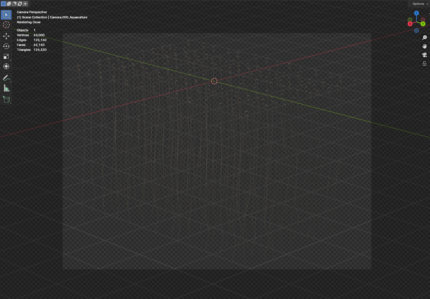The height and width of the screenshot is (299, 430).
Task: Click the dark green negative Y gizmo circle
Action: click(410, 20)
